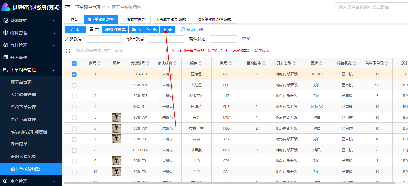Click the sidebar collapse hamburger icon
The width and height of the screenshot is (408, 186).
point(68,7)
